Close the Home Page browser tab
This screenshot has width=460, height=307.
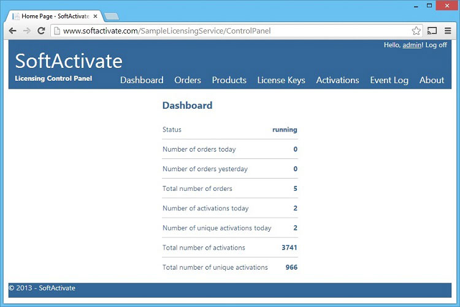95,16
